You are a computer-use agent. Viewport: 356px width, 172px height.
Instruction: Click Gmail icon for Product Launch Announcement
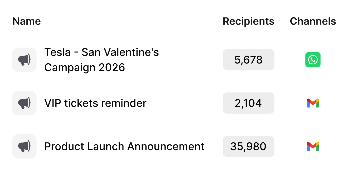[313, 146]
